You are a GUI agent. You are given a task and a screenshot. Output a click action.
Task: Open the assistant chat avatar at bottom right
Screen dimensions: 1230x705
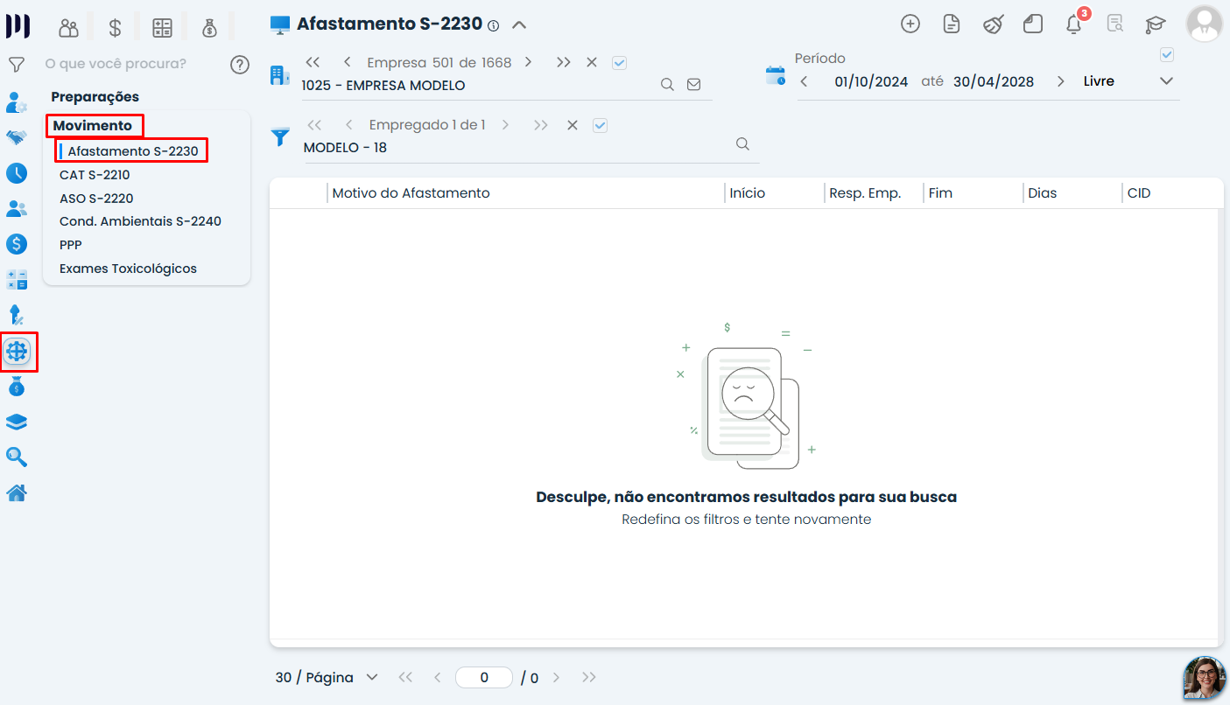(1205, 678)
